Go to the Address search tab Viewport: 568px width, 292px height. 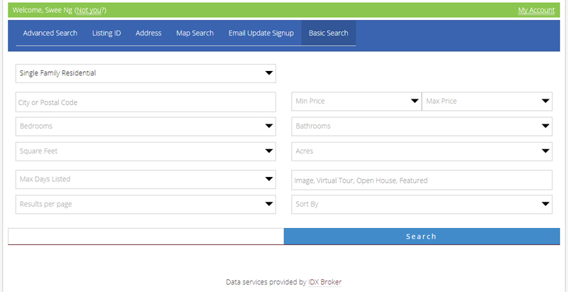click(x=148, y=33)
